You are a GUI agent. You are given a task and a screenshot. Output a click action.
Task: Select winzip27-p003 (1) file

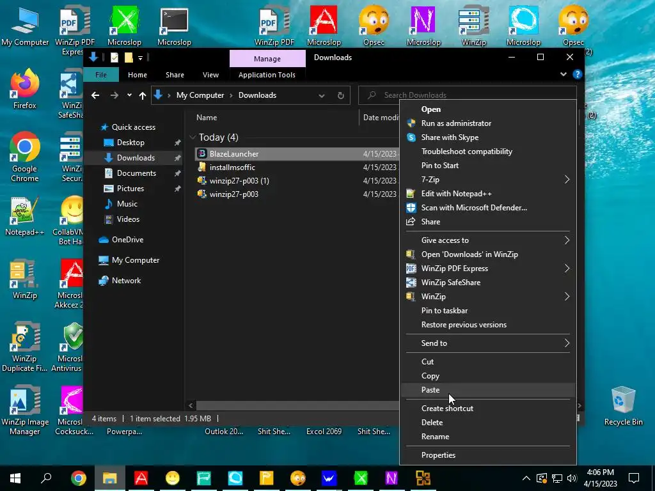(x=239, y=181)
